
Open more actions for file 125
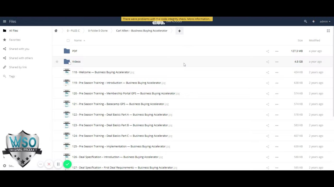point(277,146)
